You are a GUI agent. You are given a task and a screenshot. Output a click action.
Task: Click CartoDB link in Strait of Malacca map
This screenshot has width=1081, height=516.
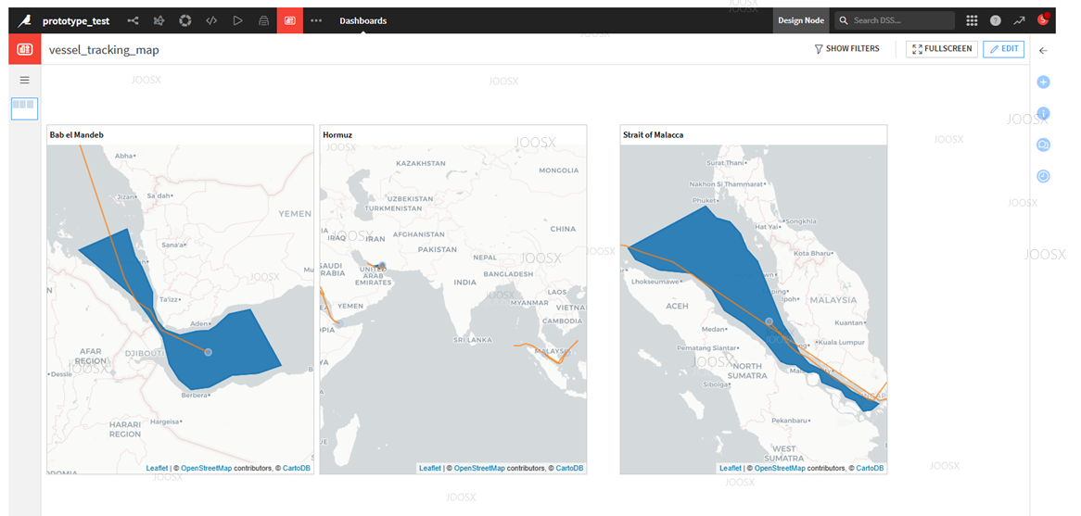[x=870, y=469]
